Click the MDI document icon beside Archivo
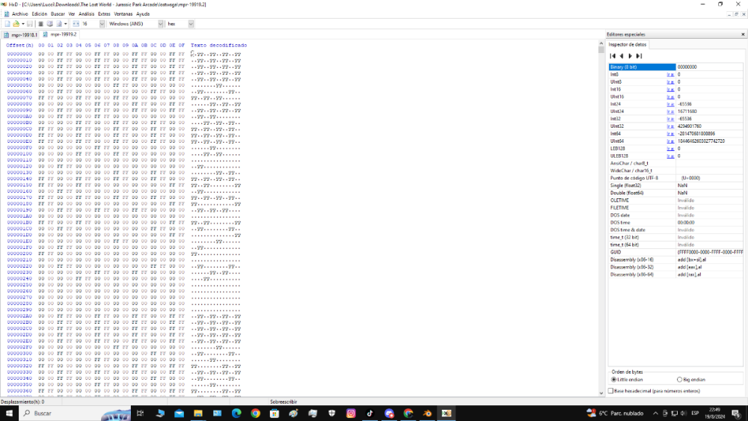The image size is (748, 421). 6,14
